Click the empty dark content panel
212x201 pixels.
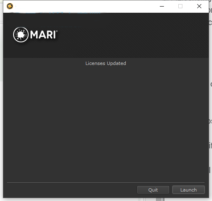point(106,123)
